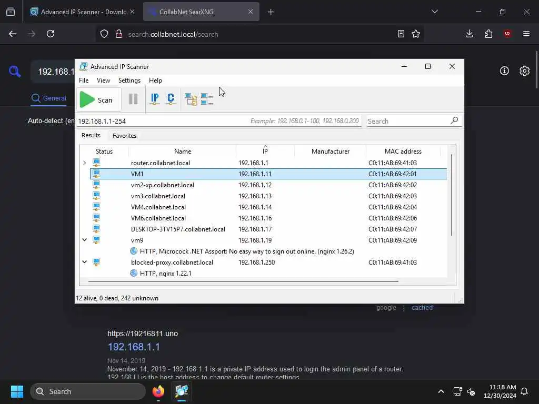Click computer icon of VM4.collabnet.local row
Image resolution: width=539 pixels, height=404 pixels.
point(96,206)
